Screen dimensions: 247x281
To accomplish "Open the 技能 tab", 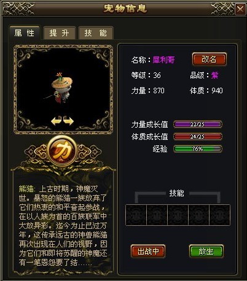I will [x=96, y=33].
